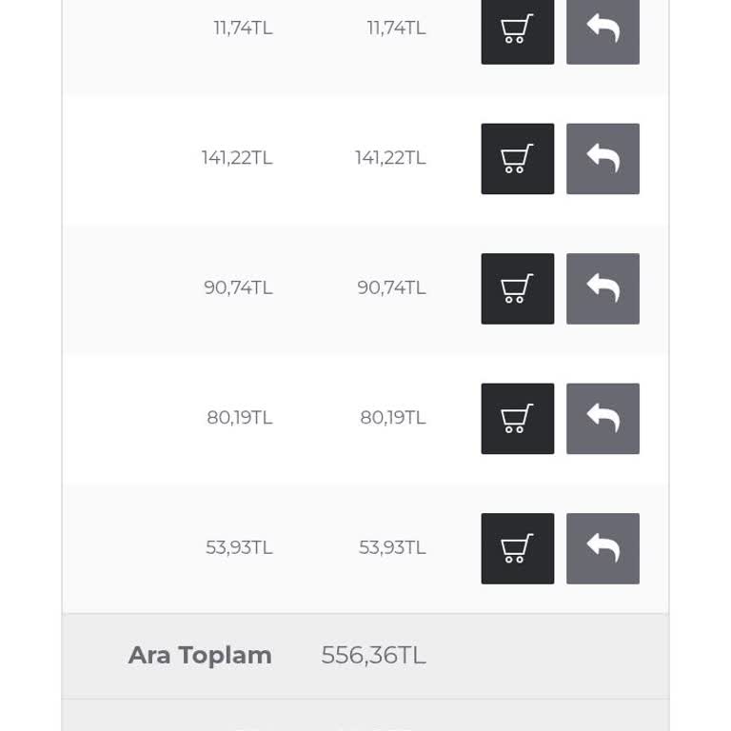Click the 80,19TL line total
This screenshot has height=731, width=731.
392,418
